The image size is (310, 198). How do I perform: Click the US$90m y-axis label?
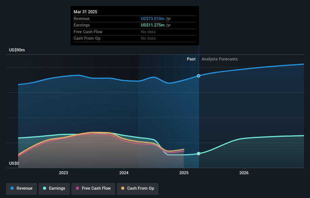tap(17, 50)
